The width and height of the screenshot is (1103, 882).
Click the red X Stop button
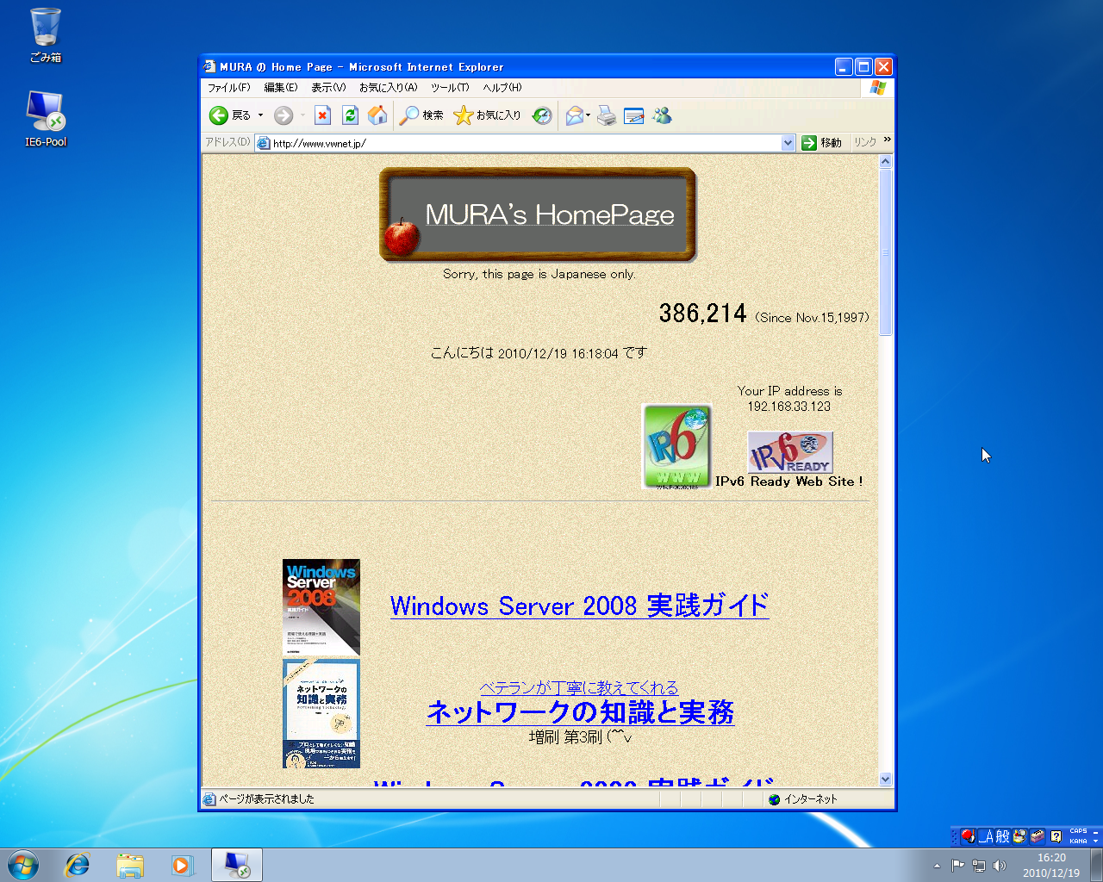click(x=322, y=115)
